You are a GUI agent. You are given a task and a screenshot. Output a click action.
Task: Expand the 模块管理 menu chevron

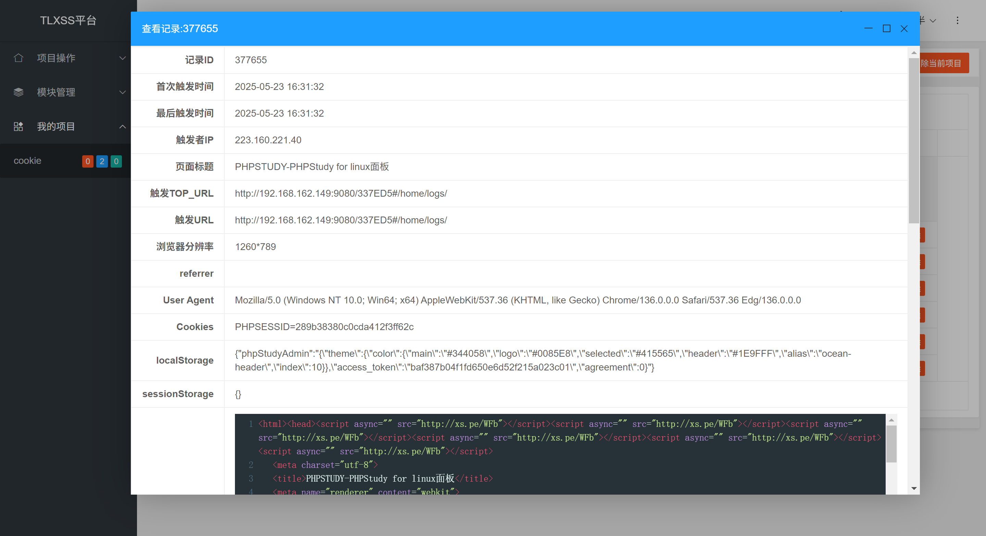pos(123,92)
